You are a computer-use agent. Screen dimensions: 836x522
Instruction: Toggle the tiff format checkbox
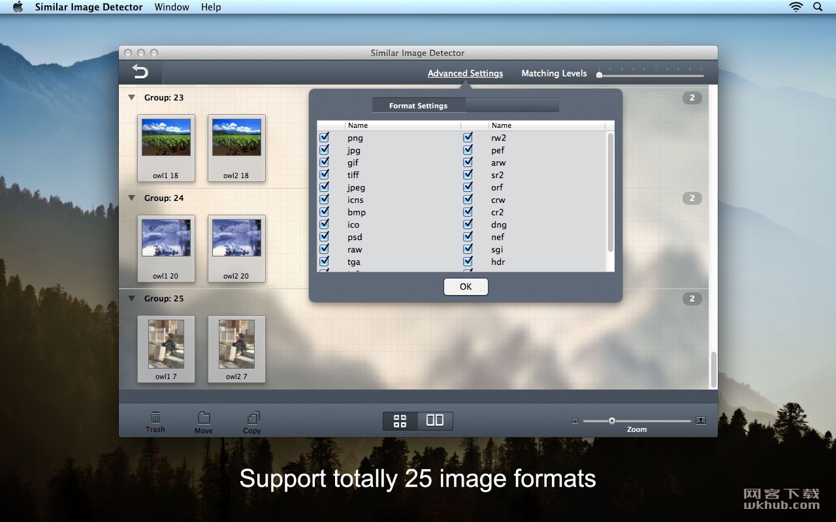pyautogui.click(x=324, y=175)
